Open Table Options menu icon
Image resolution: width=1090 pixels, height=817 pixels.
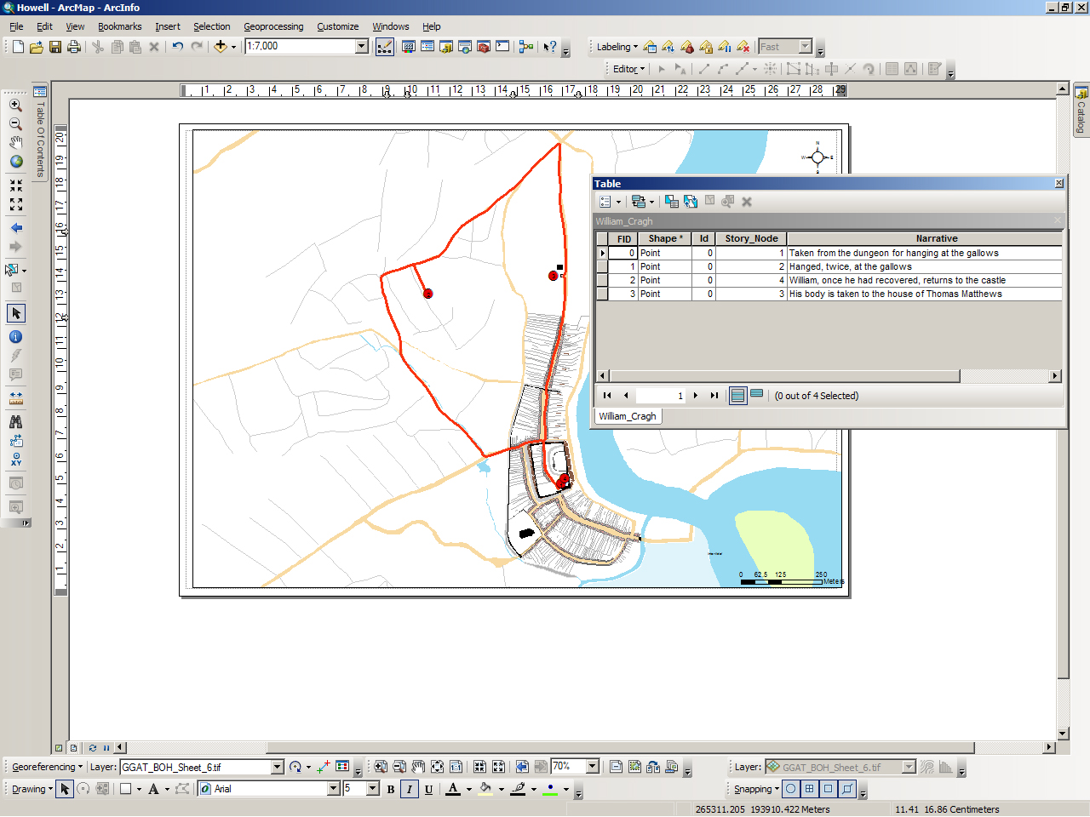pos(605,202)
